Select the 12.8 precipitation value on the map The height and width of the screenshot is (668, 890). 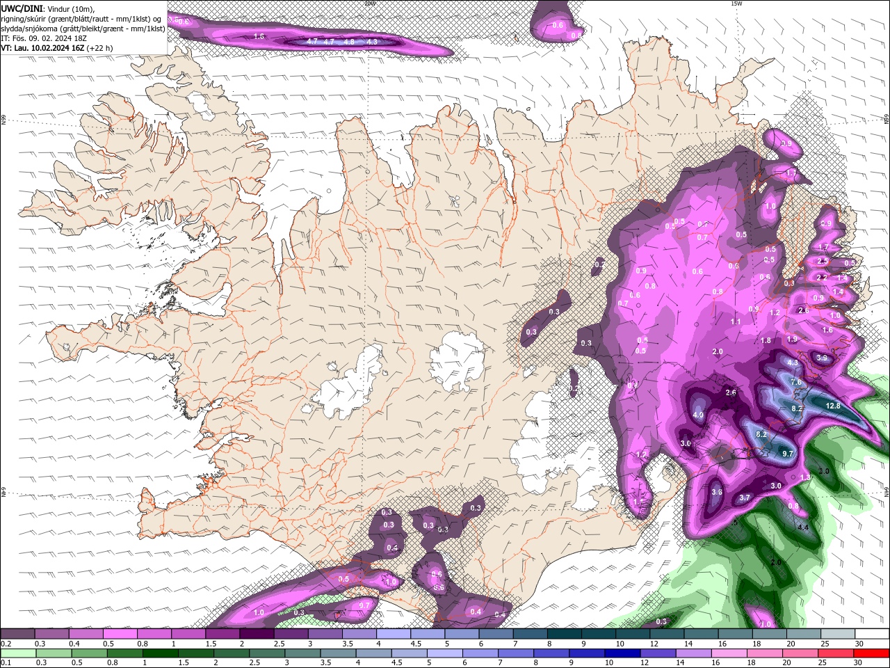(x=833, y=406)
